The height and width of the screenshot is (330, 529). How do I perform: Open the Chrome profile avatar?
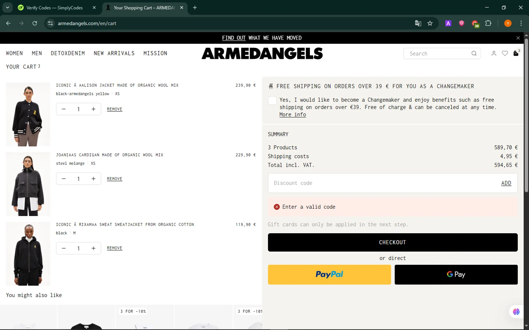coord(508,23)
